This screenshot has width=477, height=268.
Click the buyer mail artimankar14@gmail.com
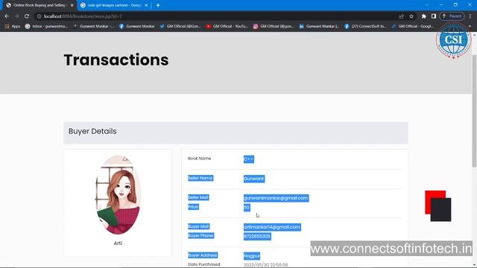click(x=272, y=227)
